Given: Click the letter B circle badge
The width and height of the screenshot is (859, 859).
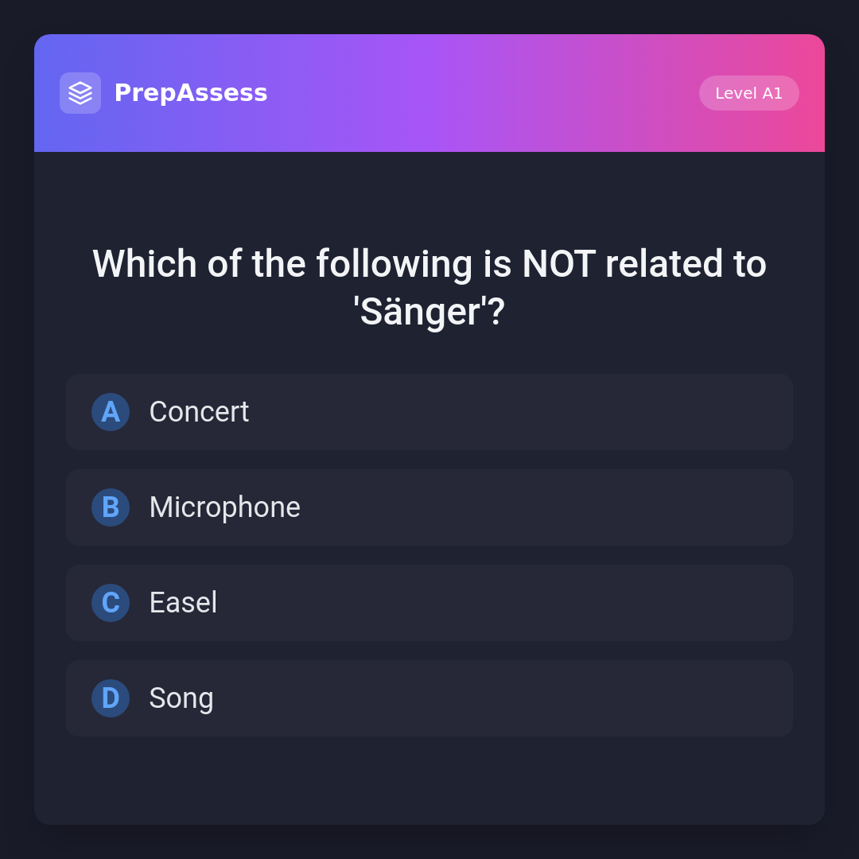Looking at the screenshot, I should coord(111,507).
